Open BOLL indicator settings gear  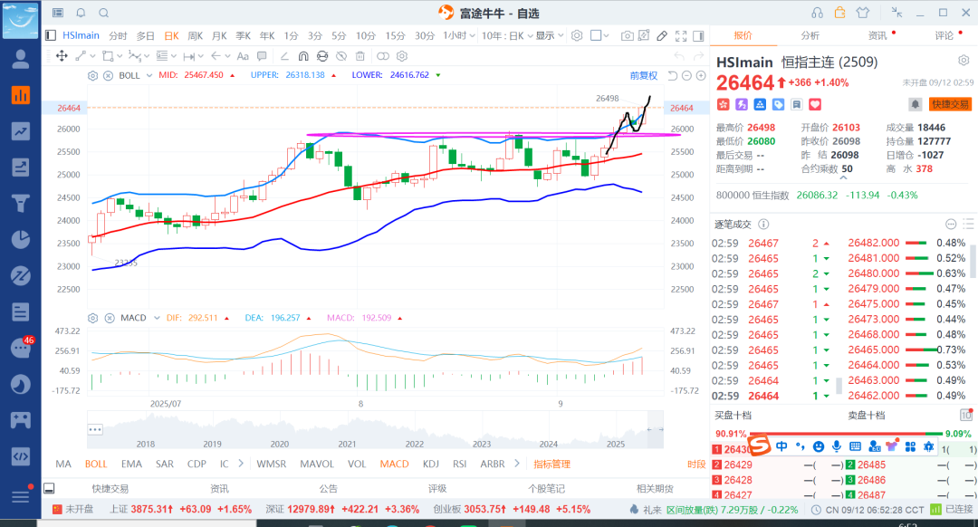(93, 75)
